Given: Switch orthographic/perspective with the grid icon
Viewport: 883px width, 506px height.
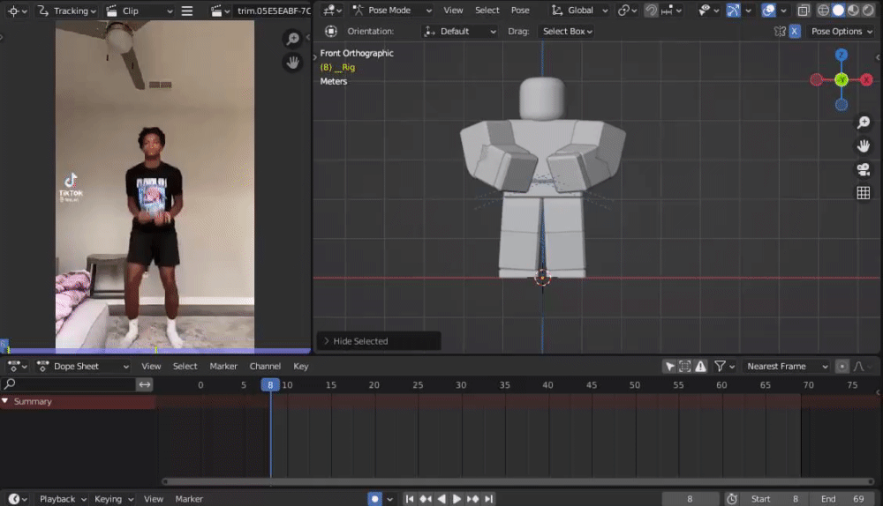Looking at the screenshot, I should tap(864, 193).
